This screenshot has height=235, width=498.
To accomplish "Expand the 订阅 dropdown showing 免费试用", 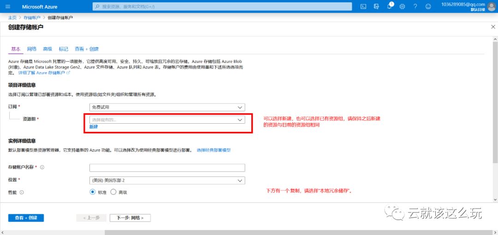I will 167,107.
